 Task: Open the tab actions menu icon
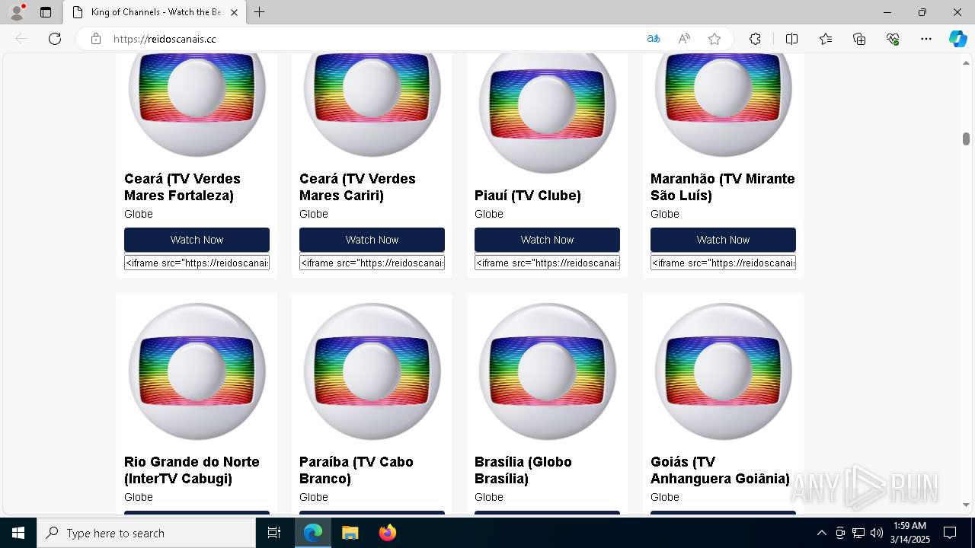coord(46,12)
